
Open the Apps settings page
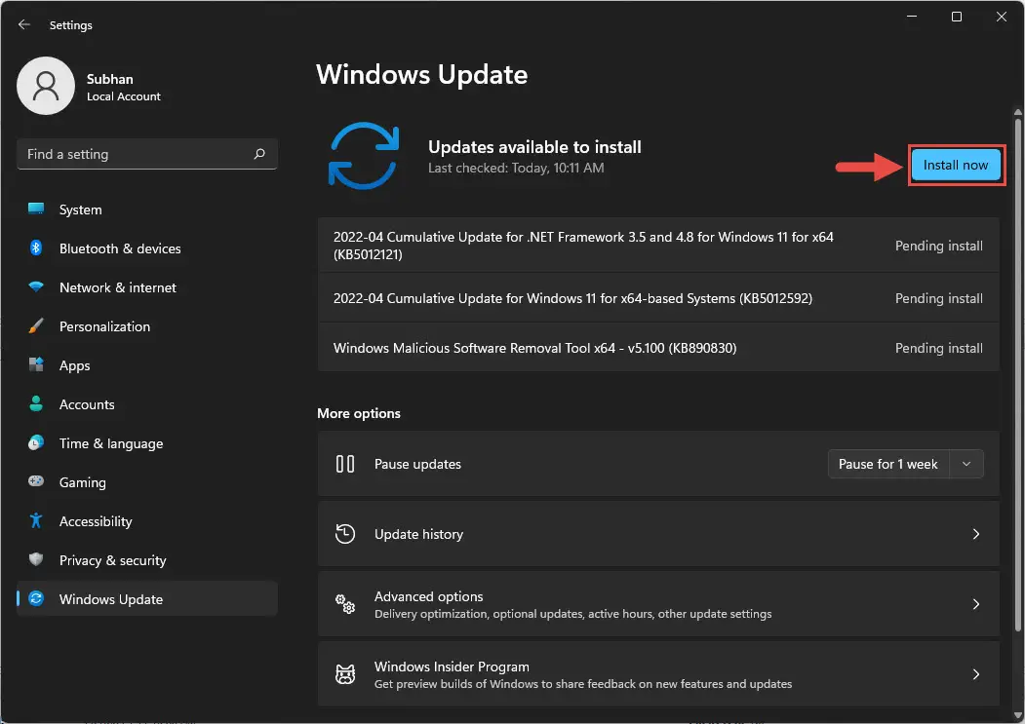point(147,365)
